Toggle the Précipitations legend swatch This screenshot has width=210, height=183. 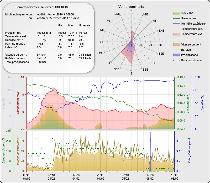[176, 55]
